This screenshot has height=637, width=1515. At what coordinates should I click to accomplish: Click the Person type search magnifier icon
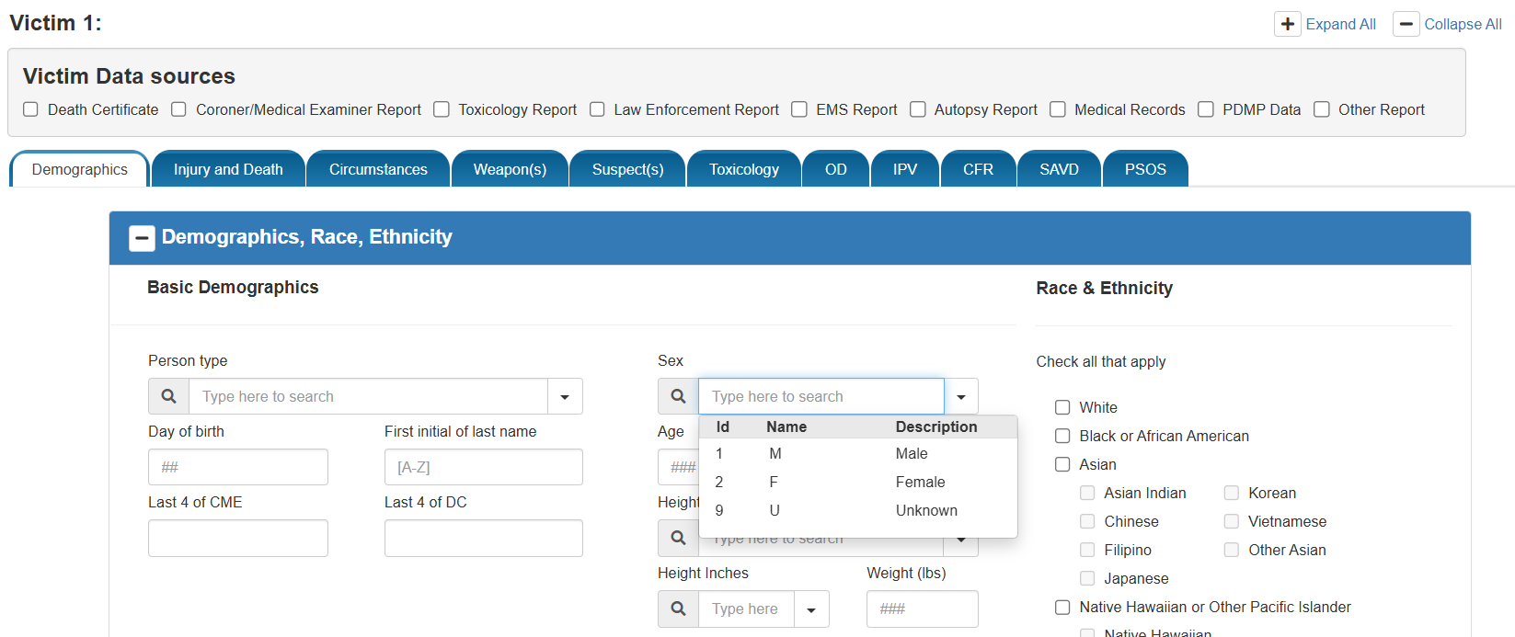point(168,396)
